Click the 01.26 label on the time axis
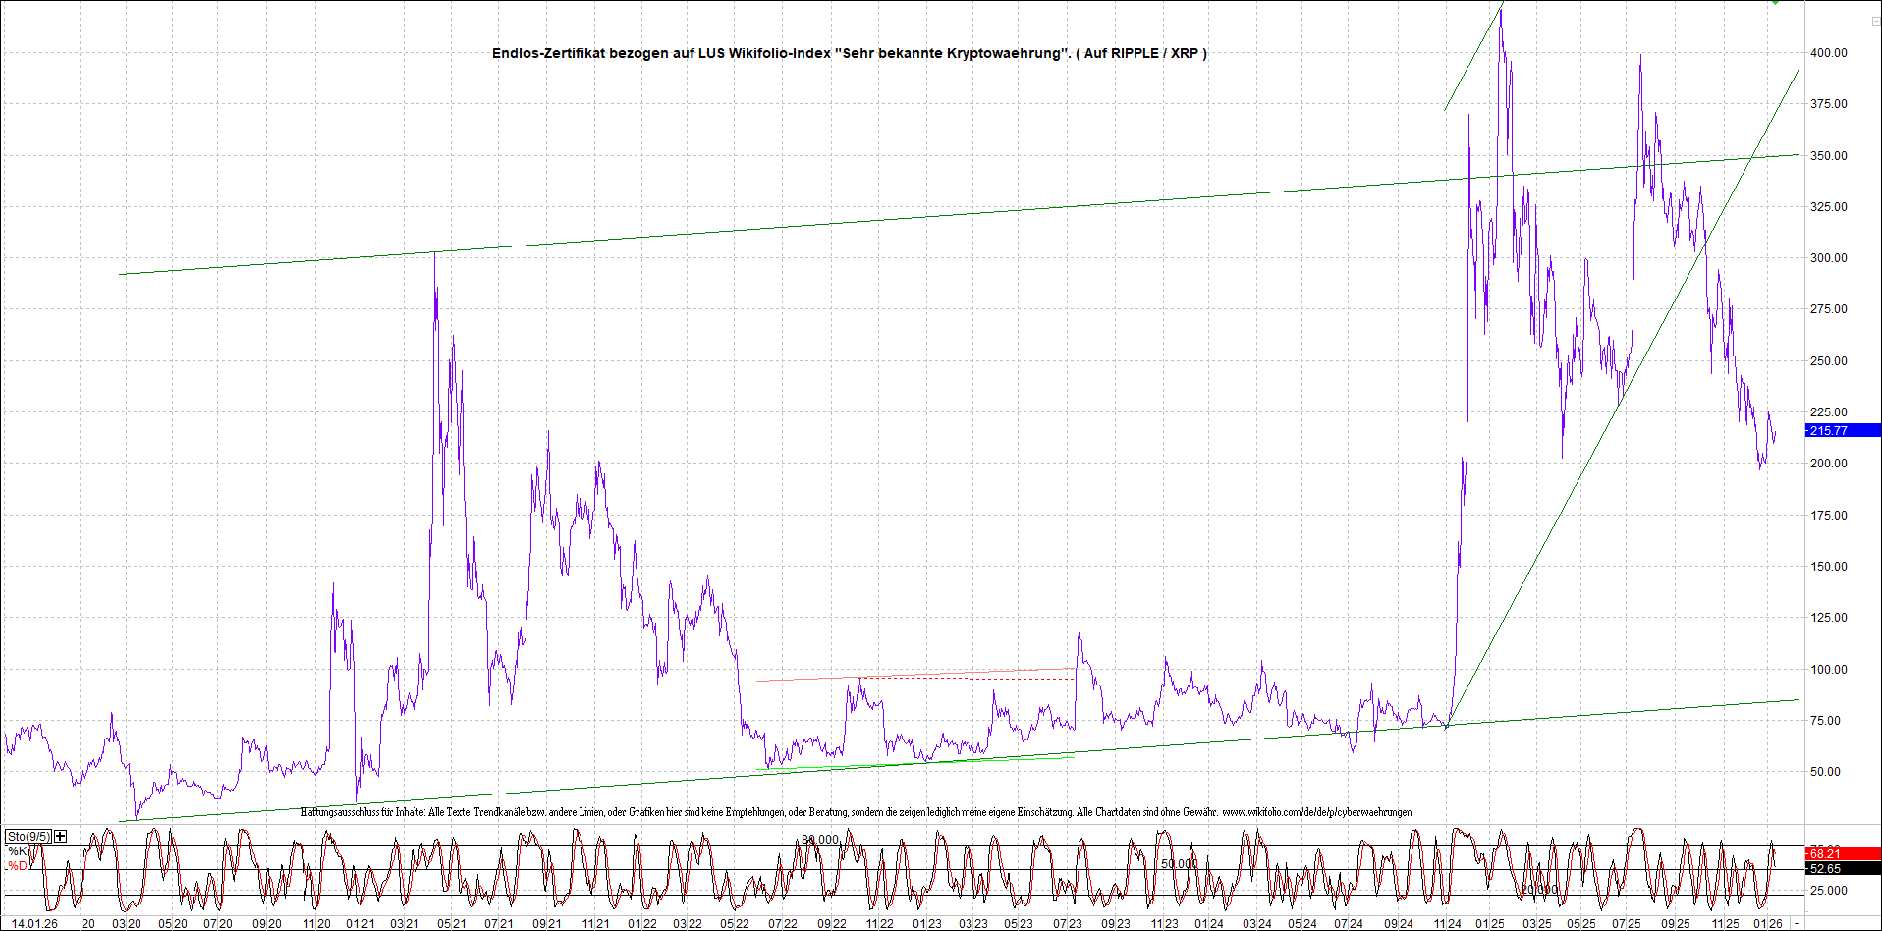Screen dimensions: 1882x931 click(1768, 923)
